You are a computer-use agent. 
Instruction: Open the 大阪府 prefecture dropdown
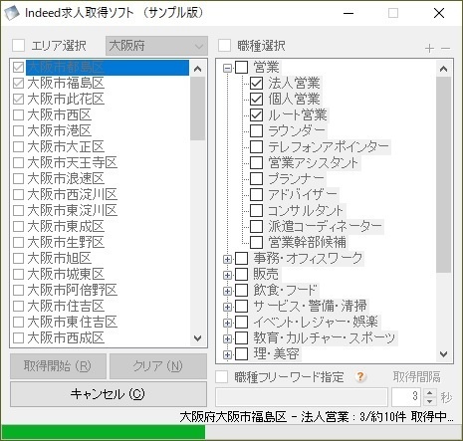[156, 46]
